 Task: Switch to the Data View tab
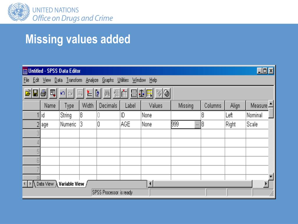(x=45, y=184)
